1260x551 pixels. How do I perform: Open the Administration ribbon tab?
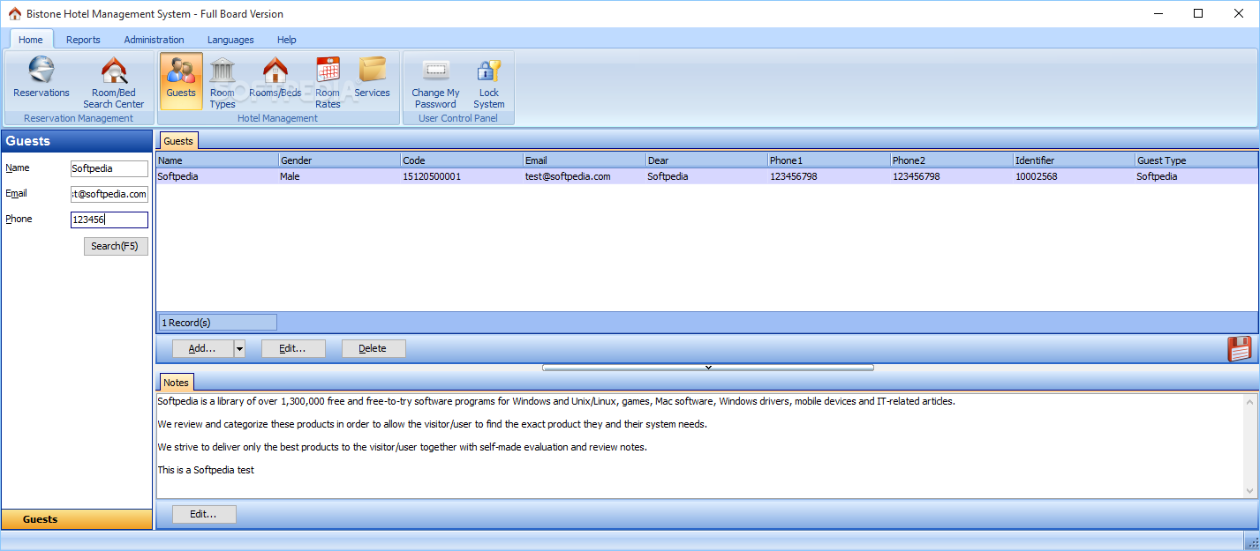click(155, 40)
